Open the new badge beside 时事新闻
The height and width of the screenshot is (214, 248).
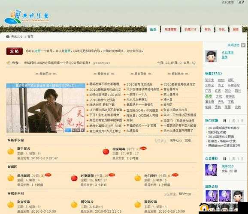tap(112, 175)
